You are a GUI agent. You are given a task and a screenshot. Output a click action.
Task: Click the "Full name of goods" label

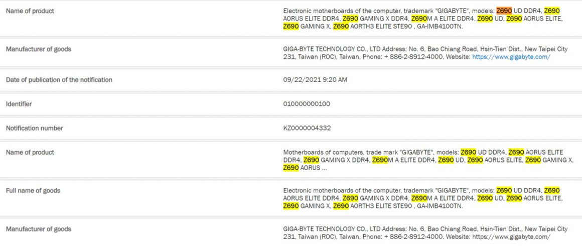point(33,190)
